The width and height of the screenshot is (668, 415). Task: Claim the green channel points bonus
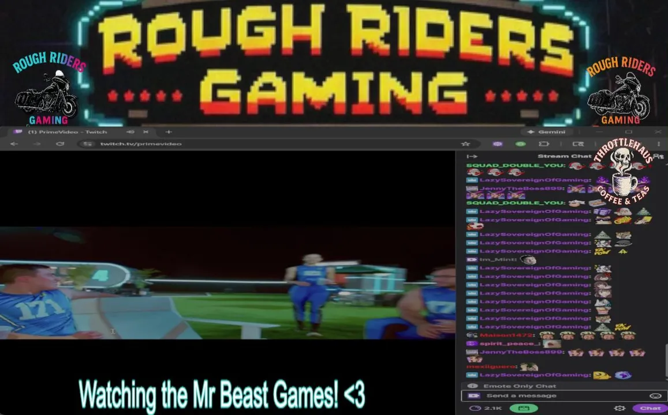click(x=524, y=408)
